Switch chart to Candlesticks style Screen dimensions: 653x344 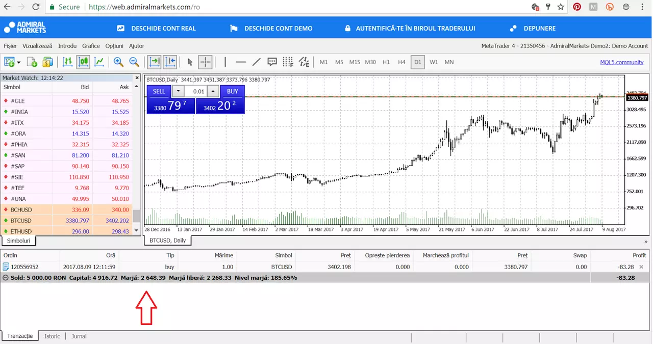click(83, 62)
